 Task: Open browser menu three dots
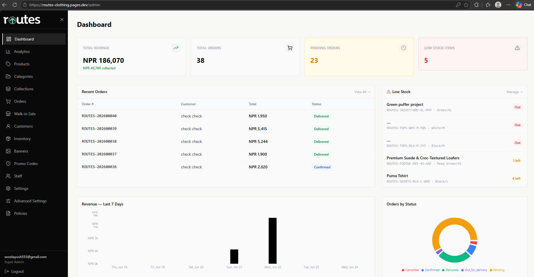[508, 5]
